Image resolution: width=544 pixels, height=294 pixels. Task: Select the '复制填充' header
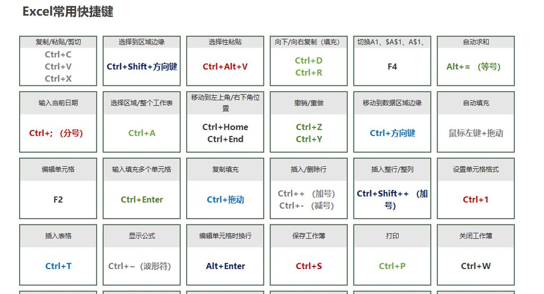pyautogui.click(x=225, y=169)
